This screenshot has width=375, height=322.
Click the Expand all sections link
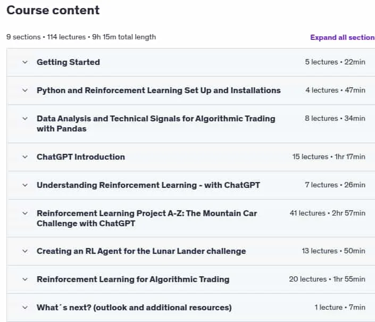(x=343, y=38)
